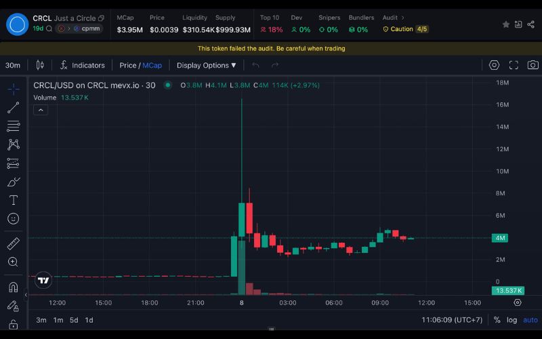542x339 pixels.
Task: Take a chart snapshot with camera
Action: (x=533, y=65)
